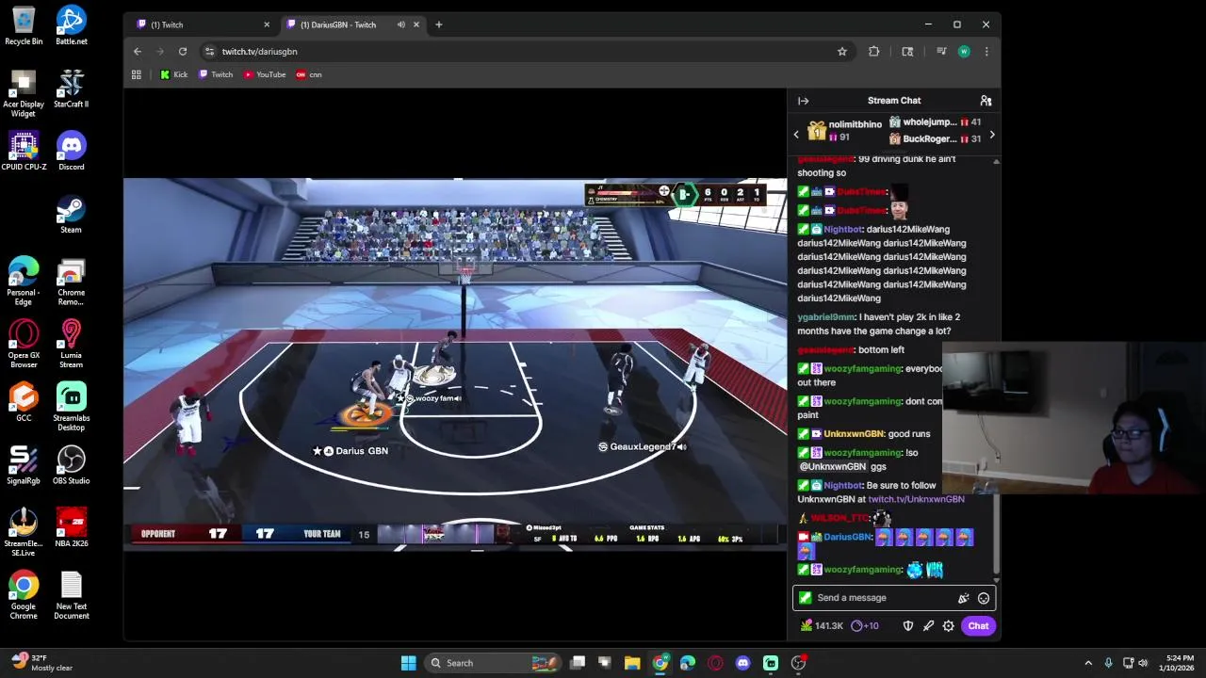Image resolution: width=1206 pixels, height=678 pixels.
Task: Open wholejump gifter entry
Action: point(935,122)
